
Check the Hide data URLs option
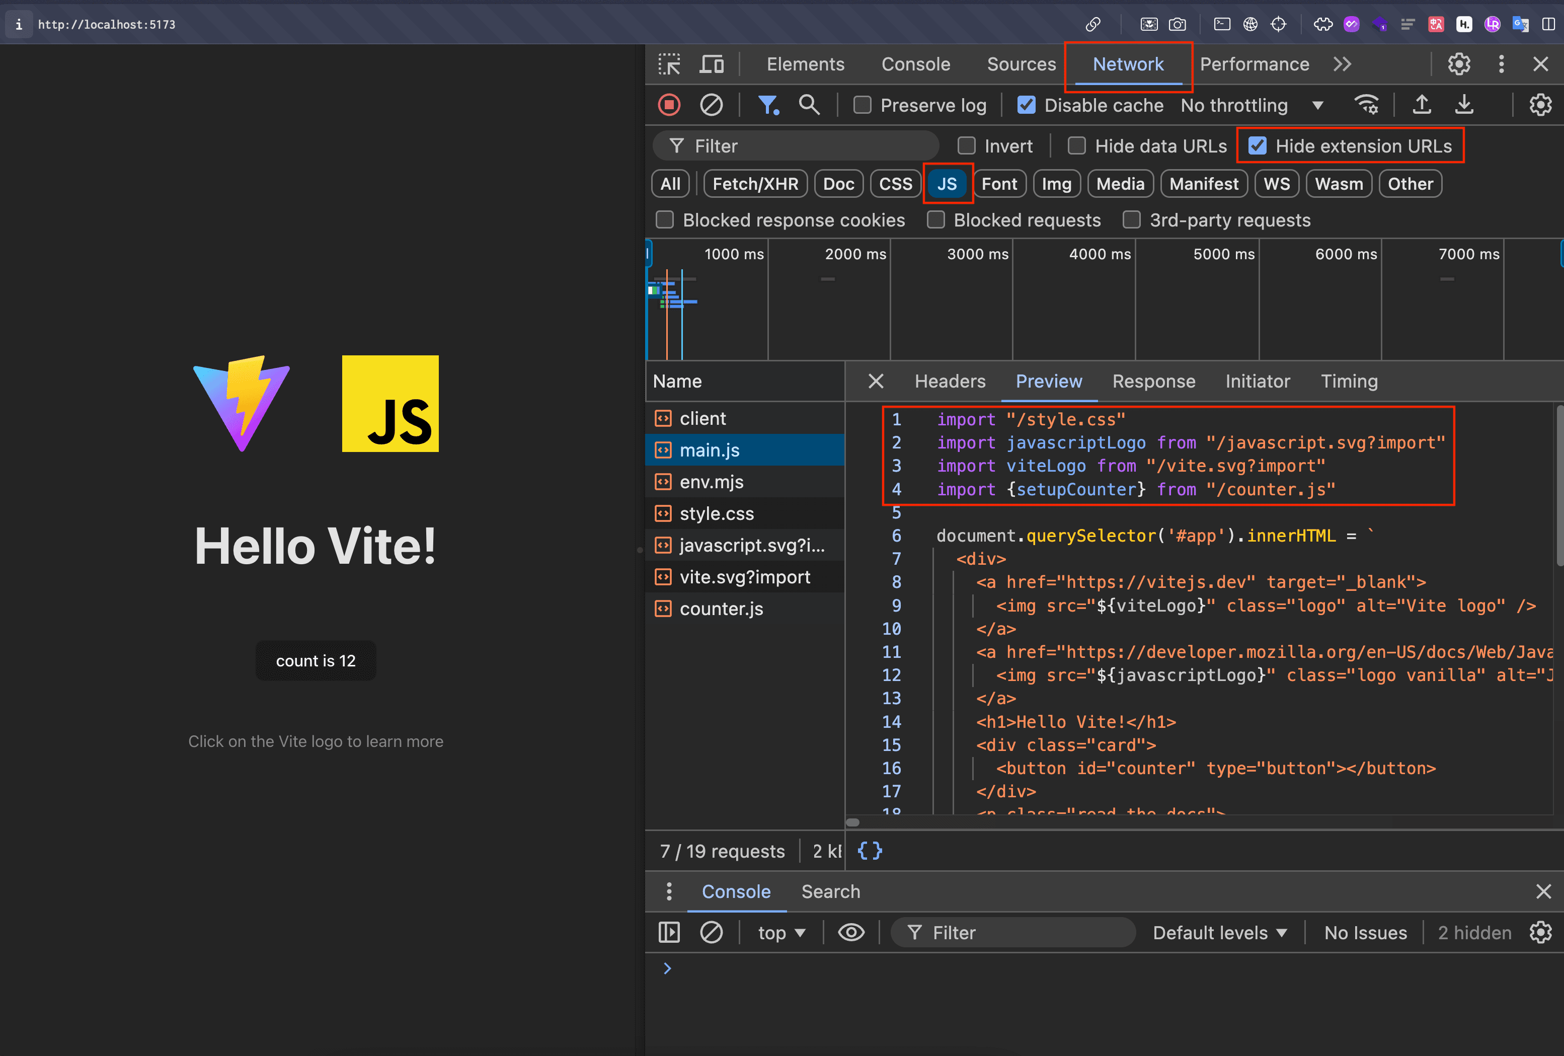coord(1077,146)
